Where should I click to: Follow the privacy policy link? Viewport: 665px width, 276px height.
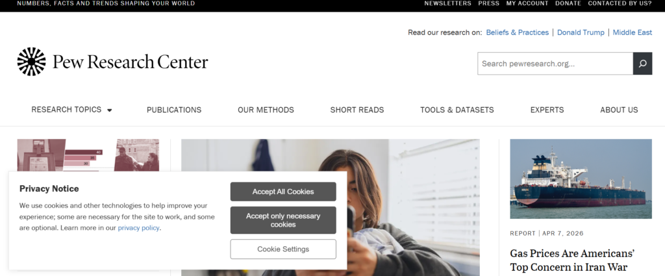139,228
